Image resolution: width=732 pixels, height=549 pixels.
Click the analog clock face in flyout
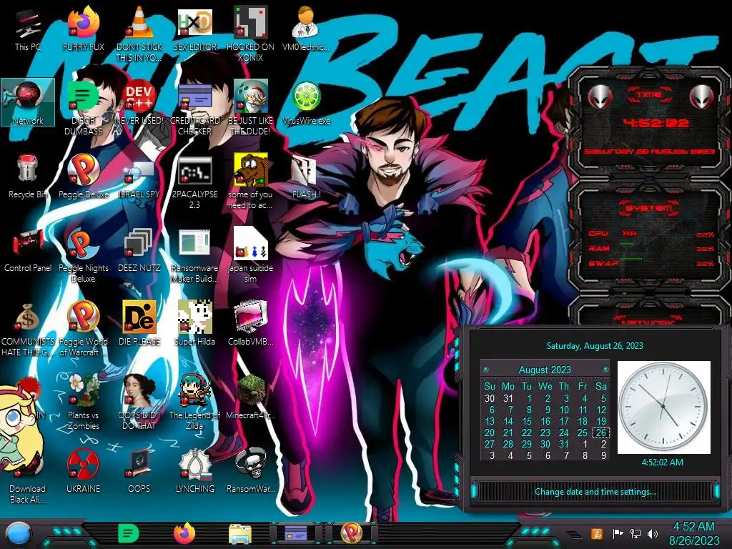click(x=663, y=407)
